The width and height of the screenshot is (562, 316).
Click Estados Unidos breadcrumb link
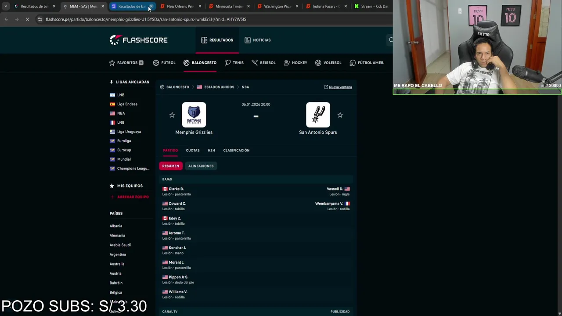[219, 87]
